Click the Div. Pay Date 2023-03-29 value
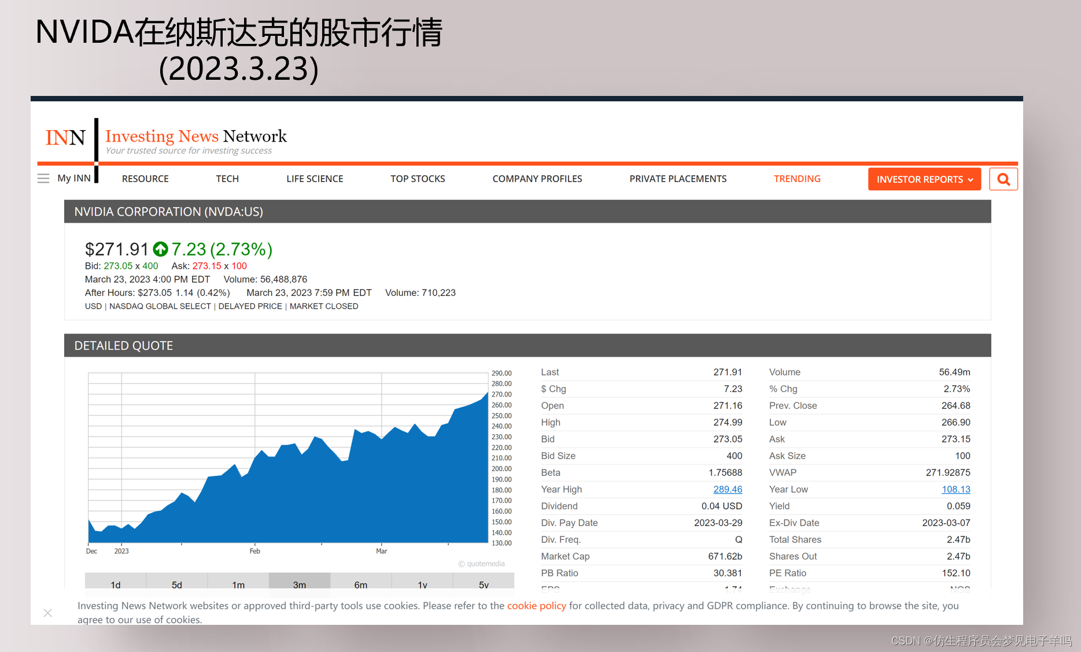Screen dimensions: 1081x652 tap(718, 523)
